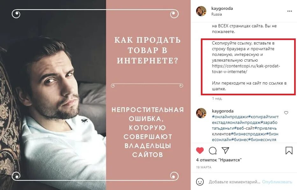Share post with paper plane icon
Image resolution: width=297 pixels, height=190 pixels.
[225, 150]
